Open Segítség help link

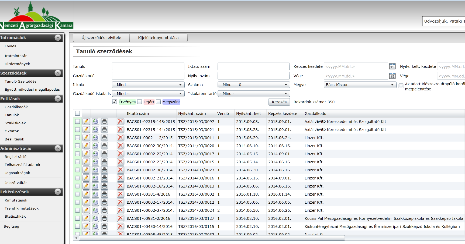[11, 226]
